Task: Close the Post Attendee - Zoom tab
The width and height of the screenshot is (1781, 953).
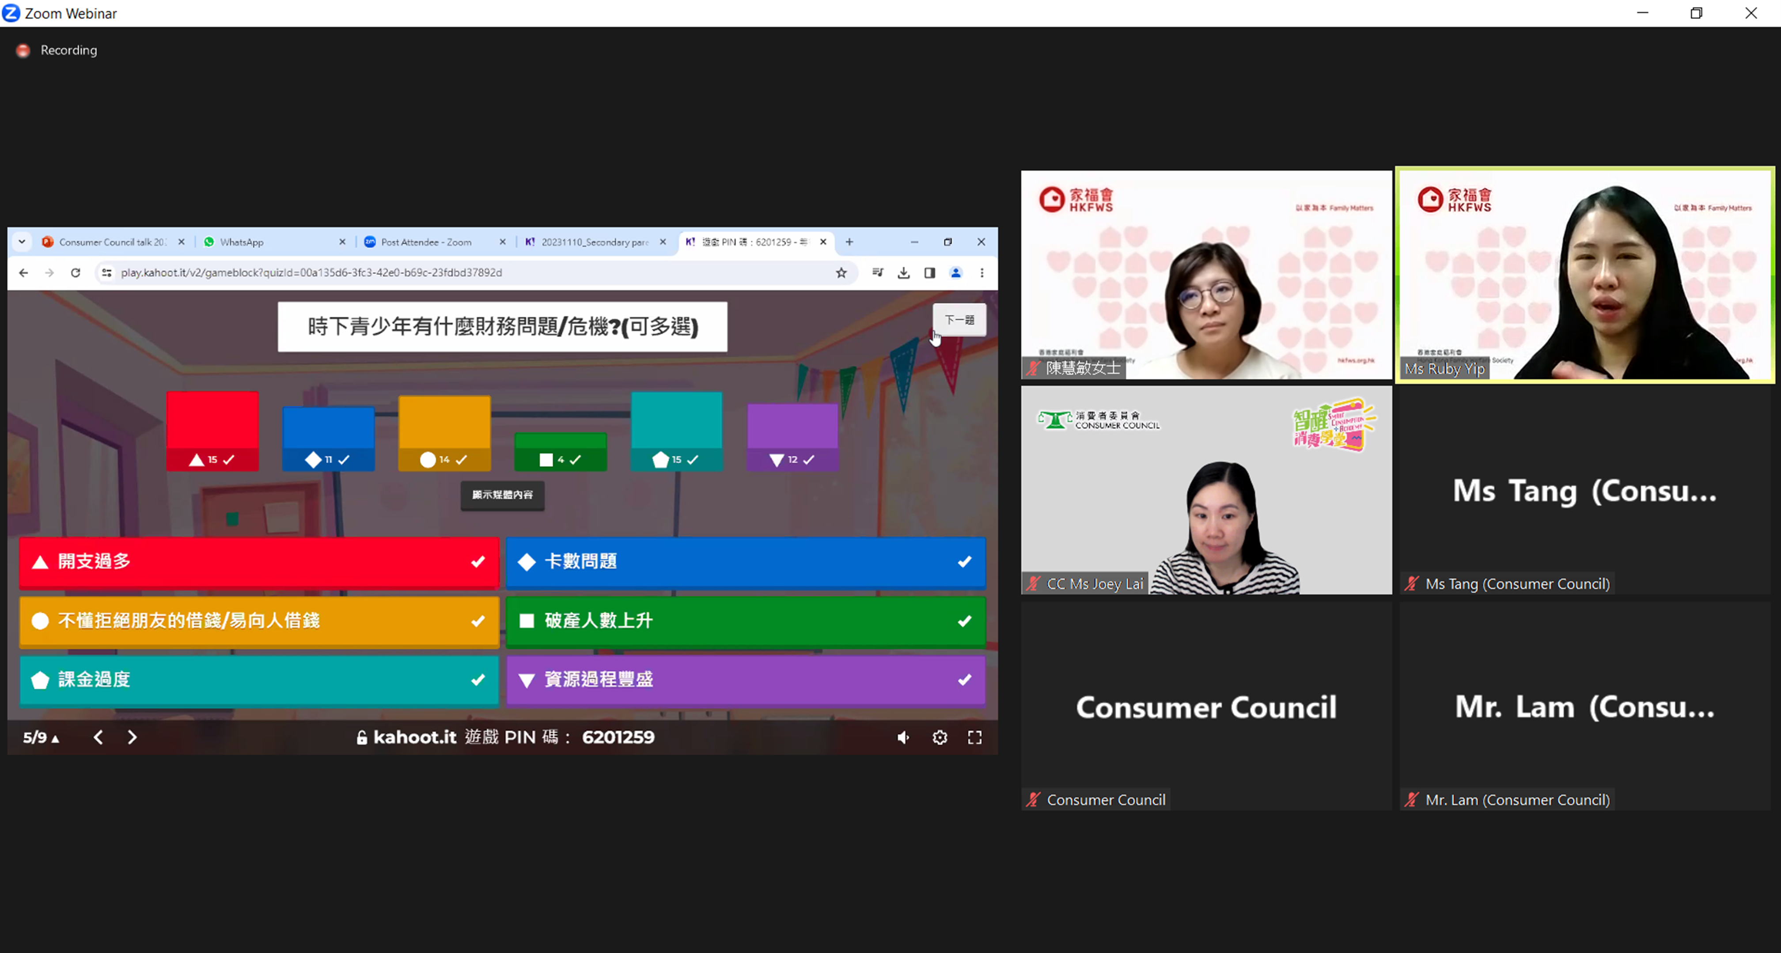Action: (503, 242)
